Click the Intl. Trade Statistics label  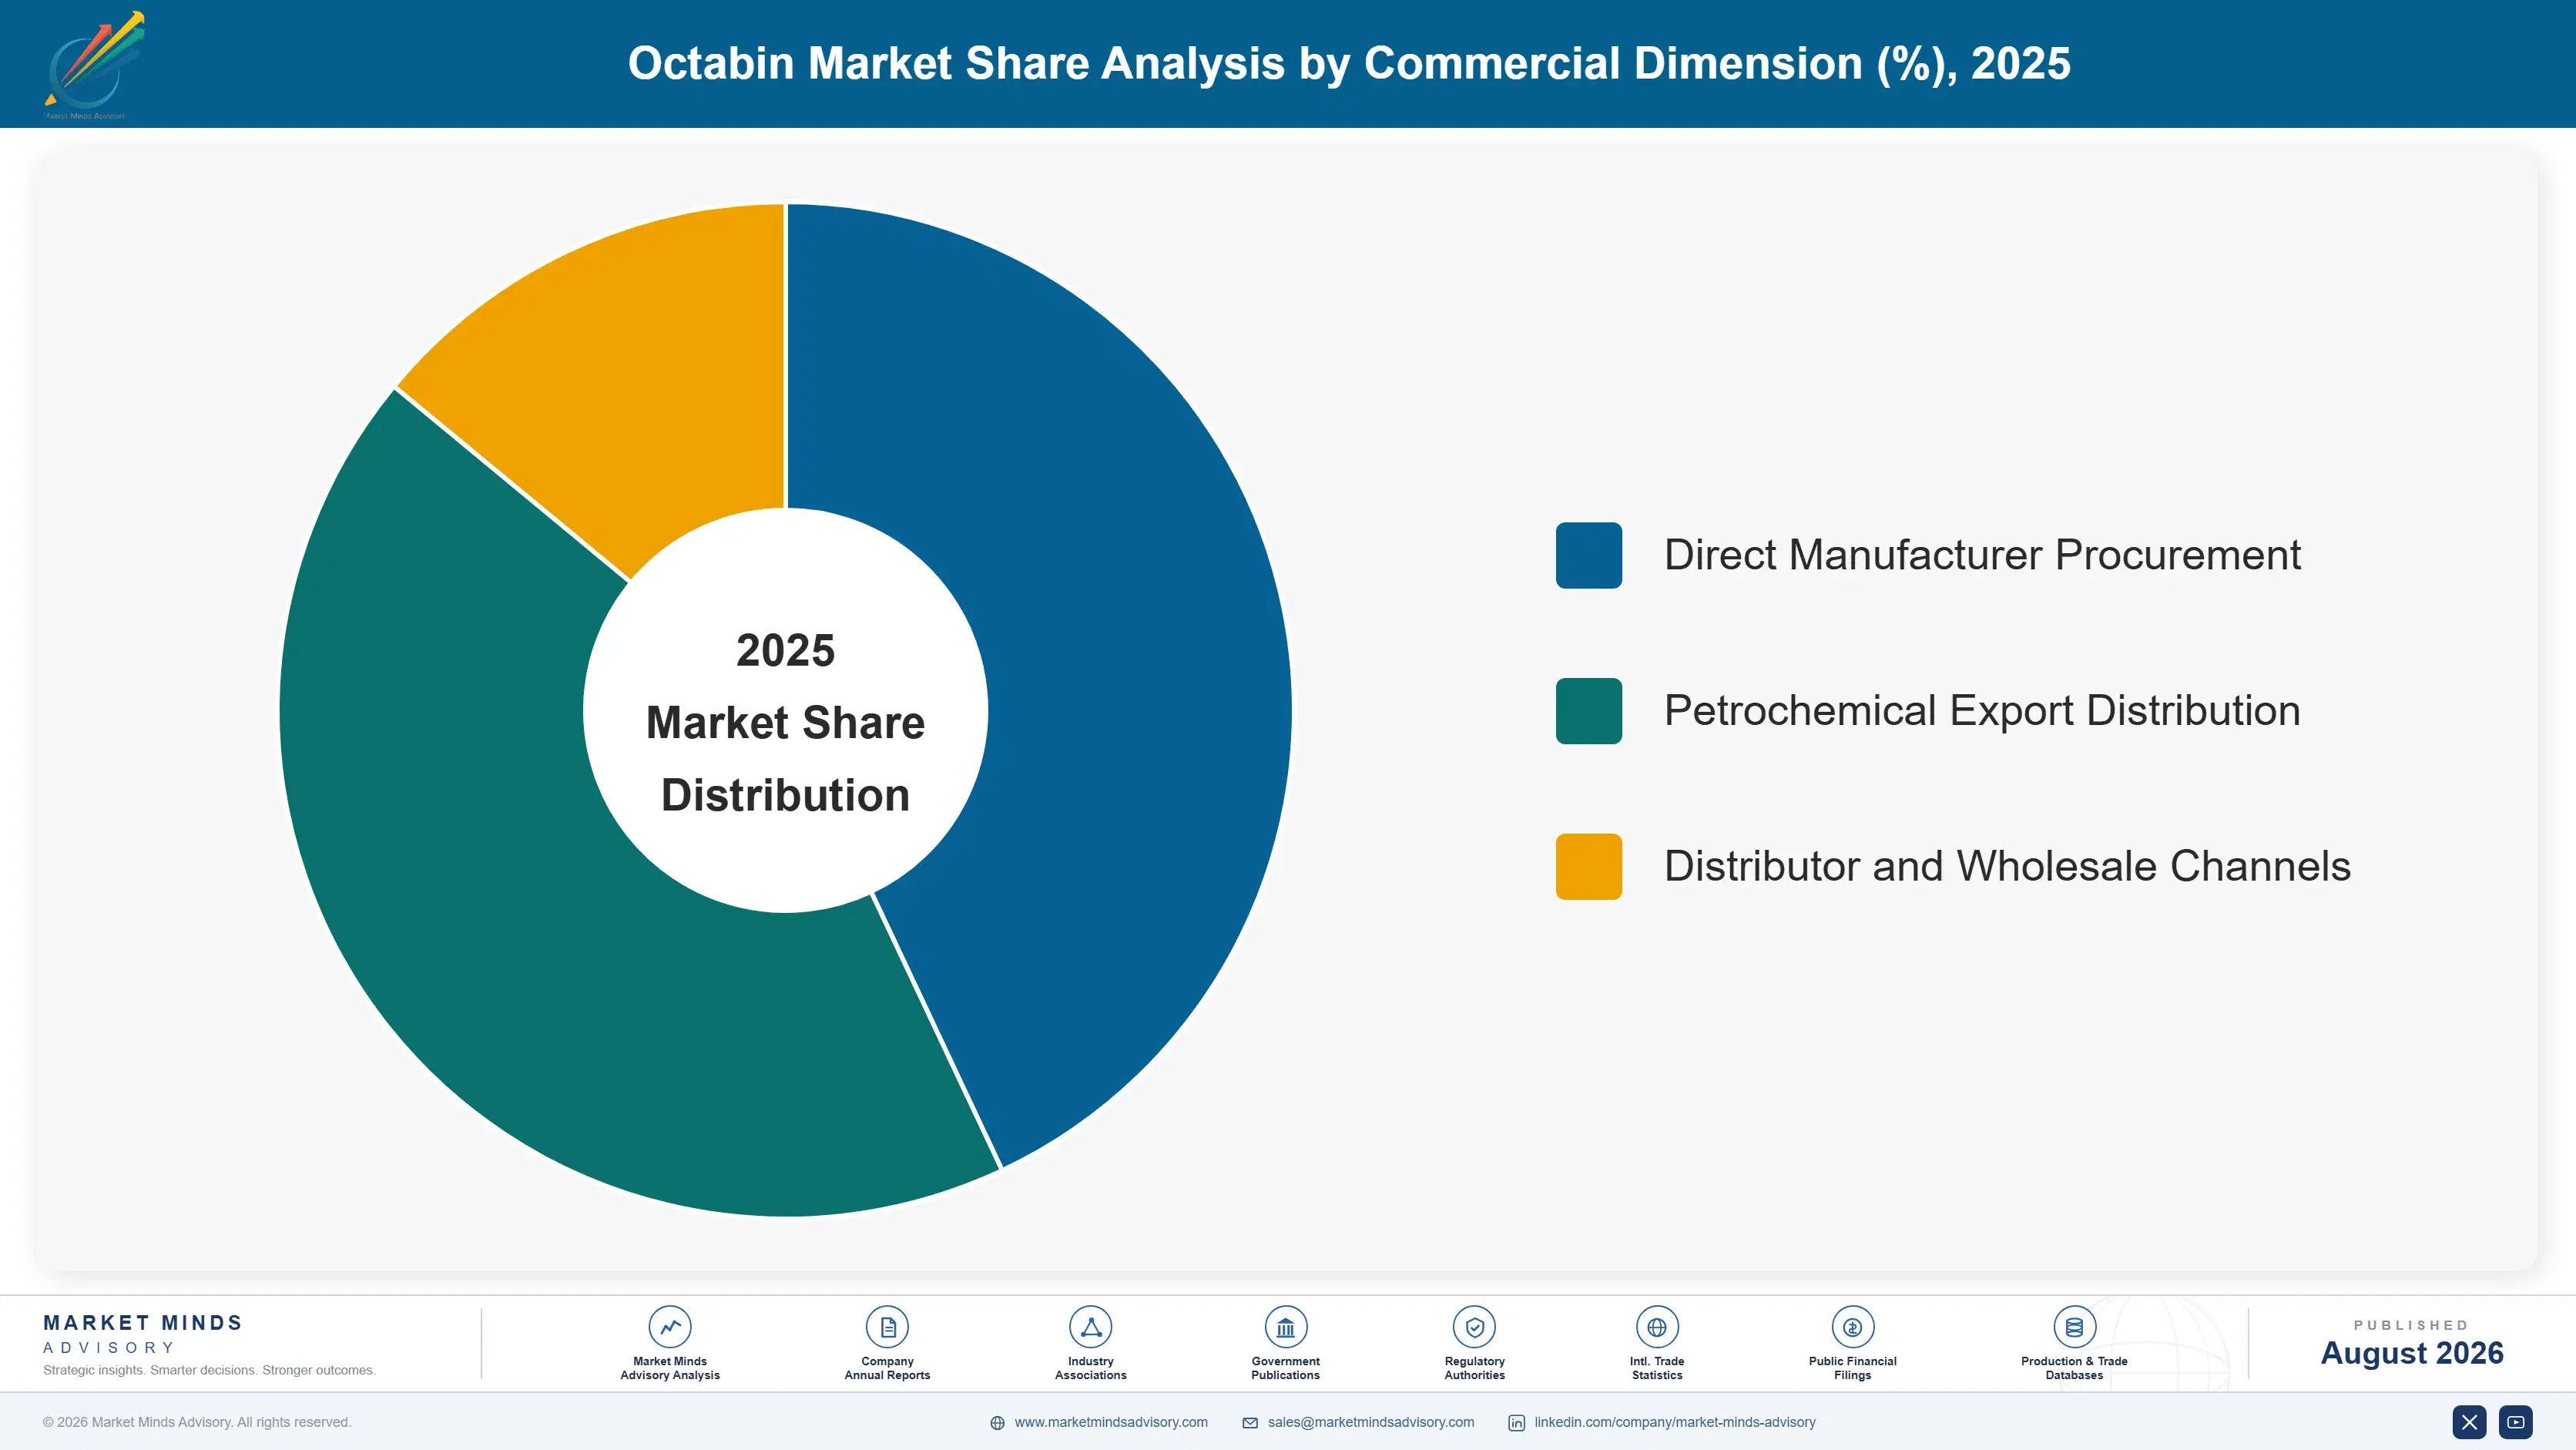coord(1657,1368)
